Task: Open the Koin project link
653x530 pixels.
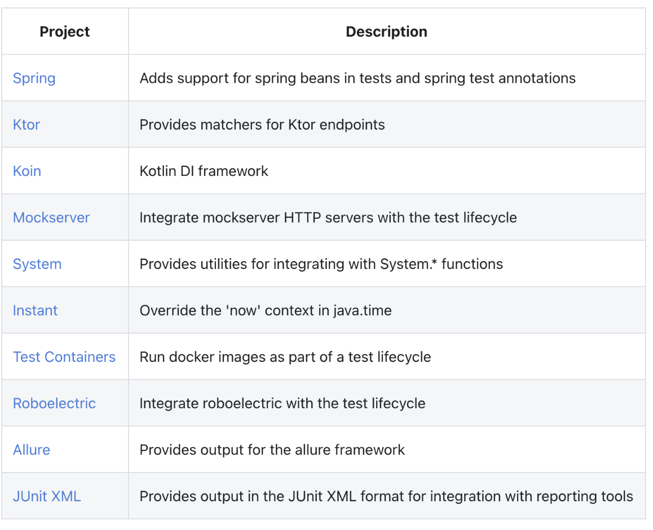Action: point(27,171)
